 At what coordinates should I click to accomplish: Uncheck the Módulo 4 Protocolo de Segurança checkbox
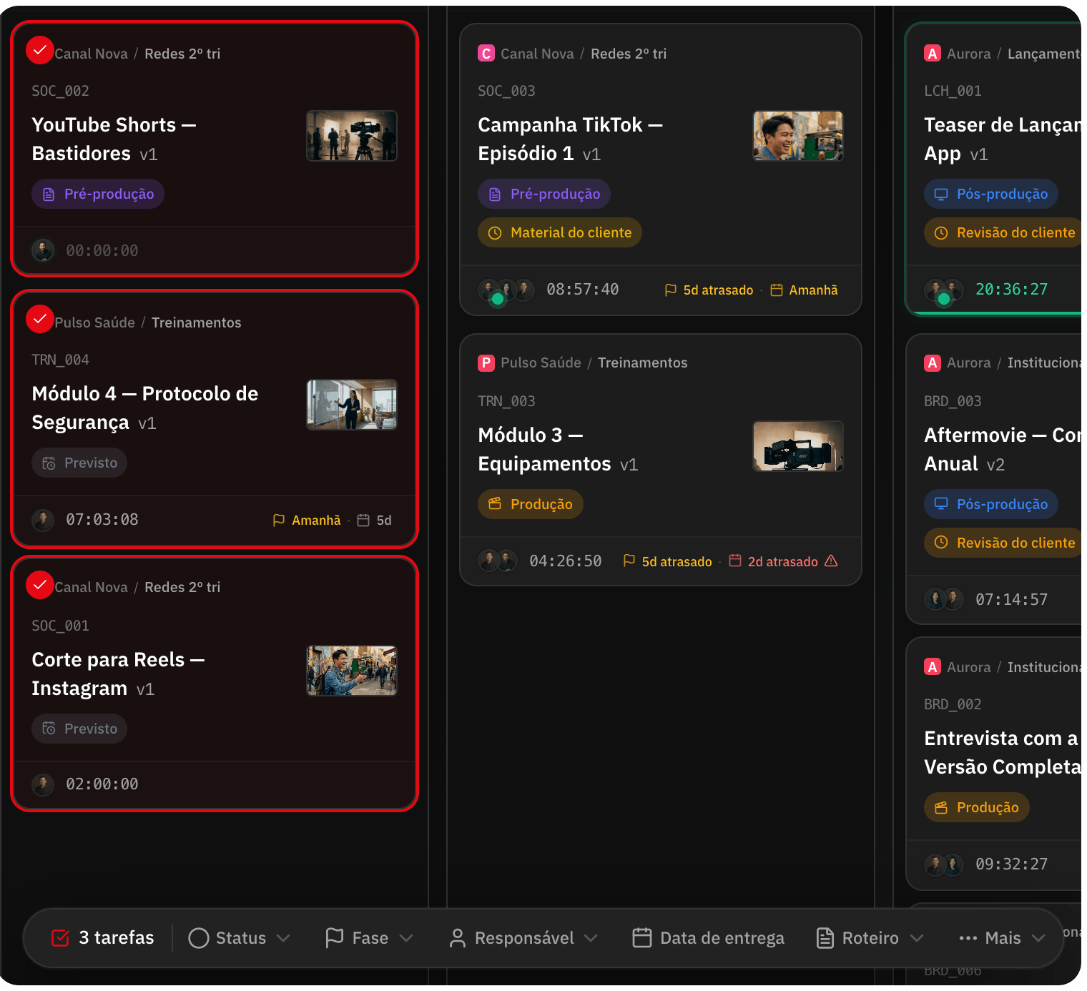tap(40, 319)
